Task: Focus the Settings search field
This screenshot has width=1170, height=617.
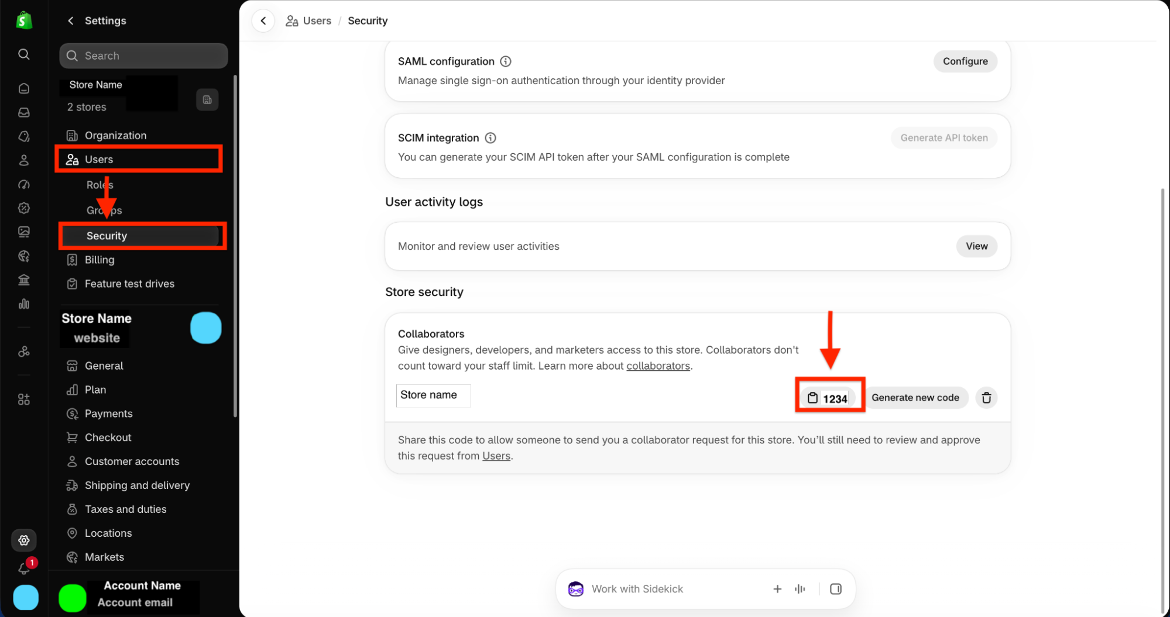Action: coord(143,56)
